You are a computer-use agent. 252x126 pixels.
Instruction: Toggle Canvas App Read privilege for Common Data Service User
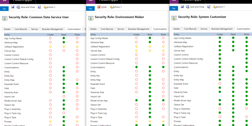click(64, 51)
